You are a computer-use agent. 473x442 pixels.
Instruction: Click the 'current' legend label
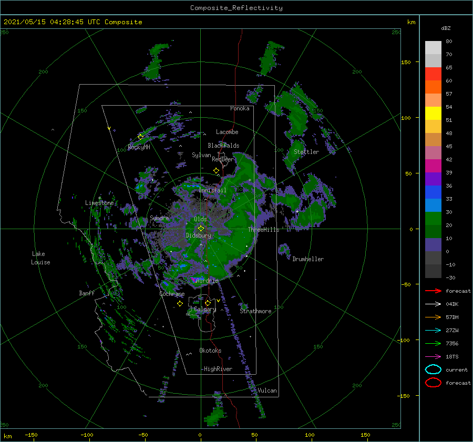pos(457,369)
